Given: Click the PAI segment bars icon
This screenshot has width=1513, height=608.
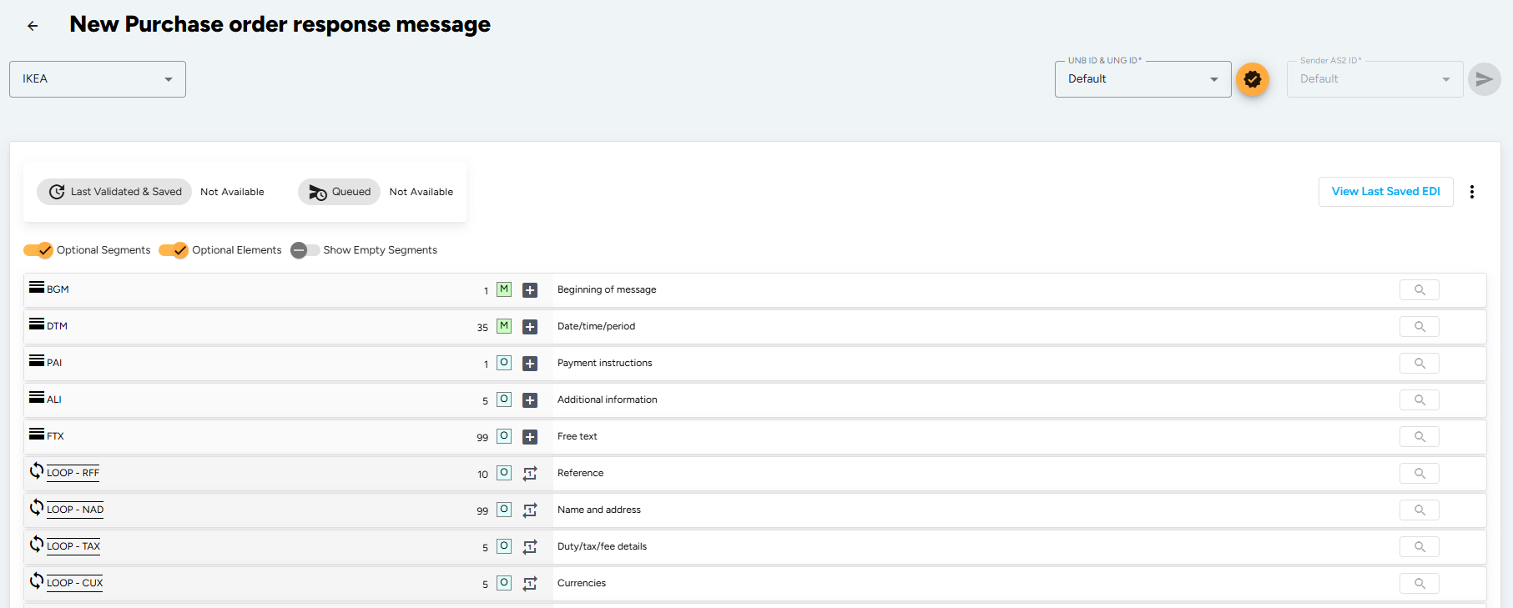Looking at the screenshot, I should pyautogui.click(x=37, y=360).
